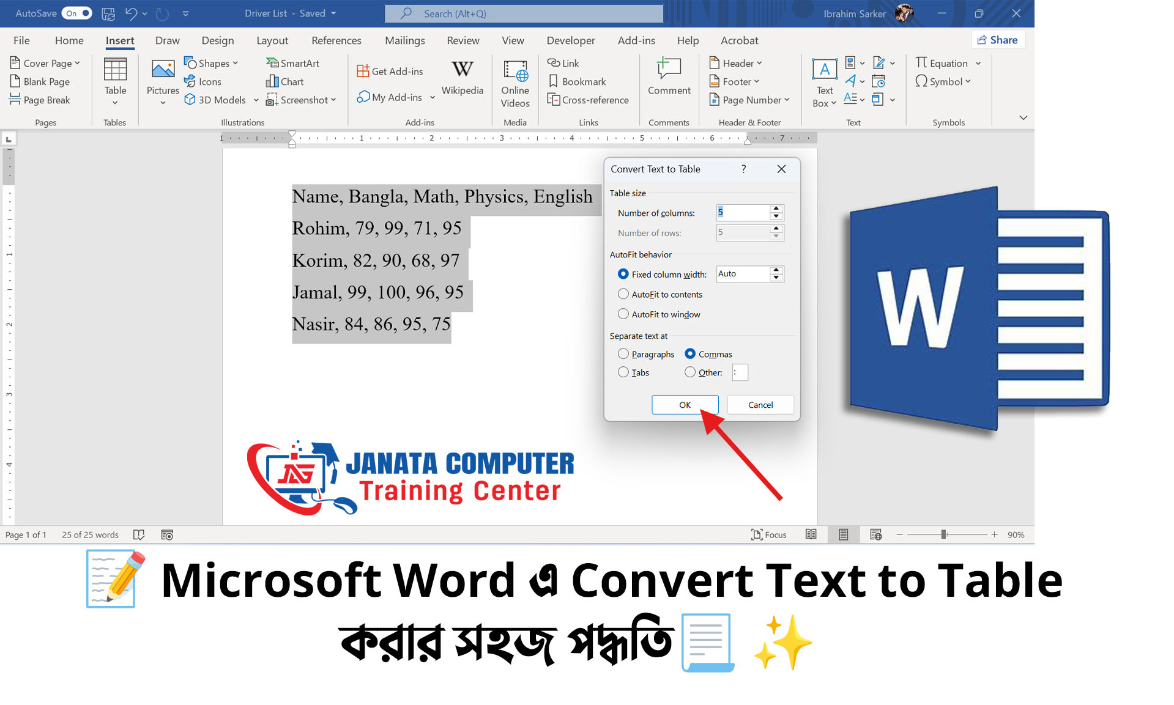Insert a Chart from the ribbon
This screenshot has height=705, width=1174.
click(x=285, y=81)
